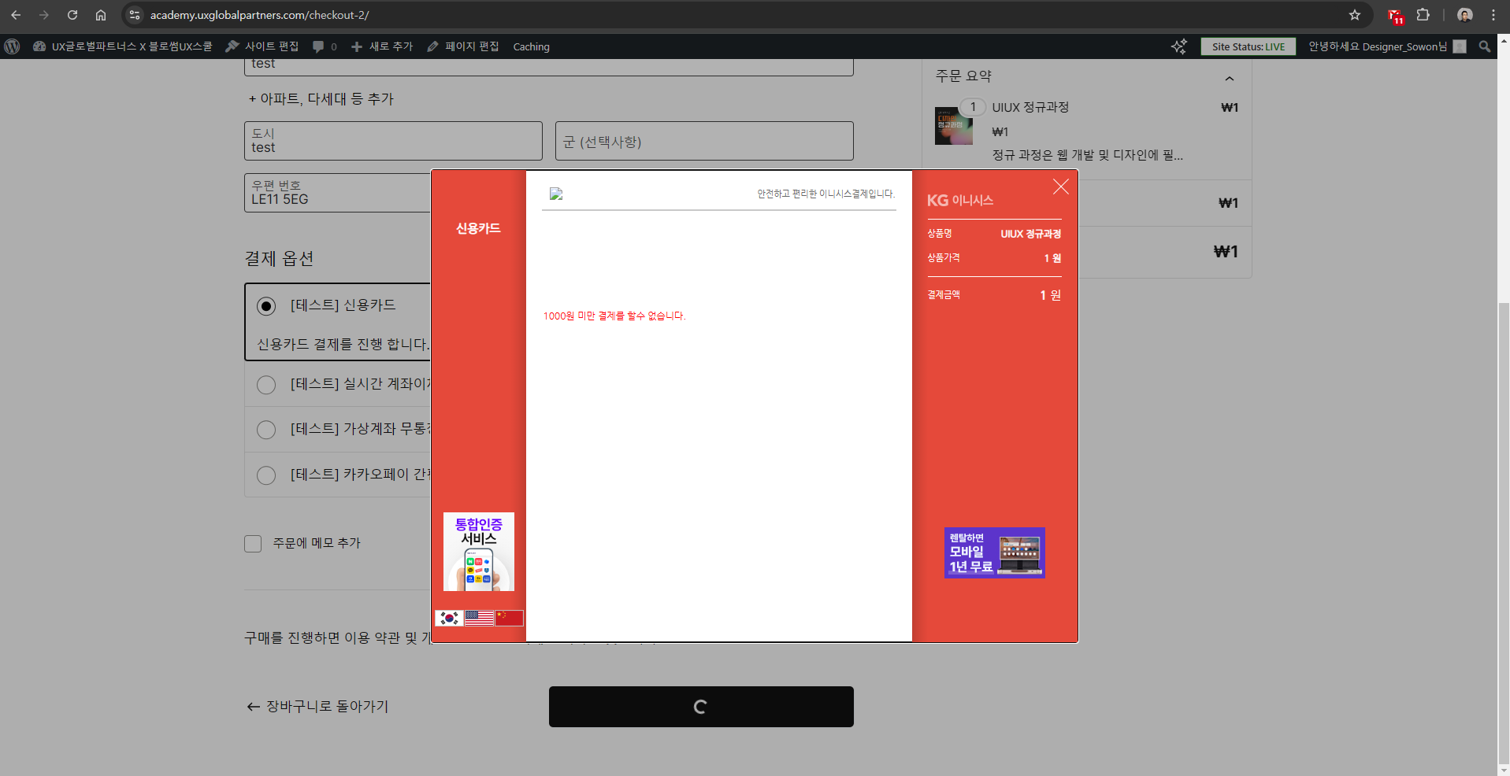
Task: Open the UX글로벌파트너스 site dashboard menu
Action: tap(123, 46)
